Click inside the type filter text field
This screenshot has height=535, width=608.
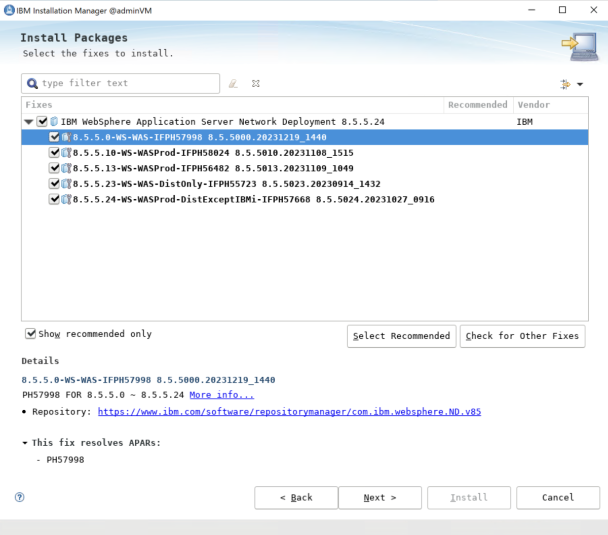click(x=127, y=83)
